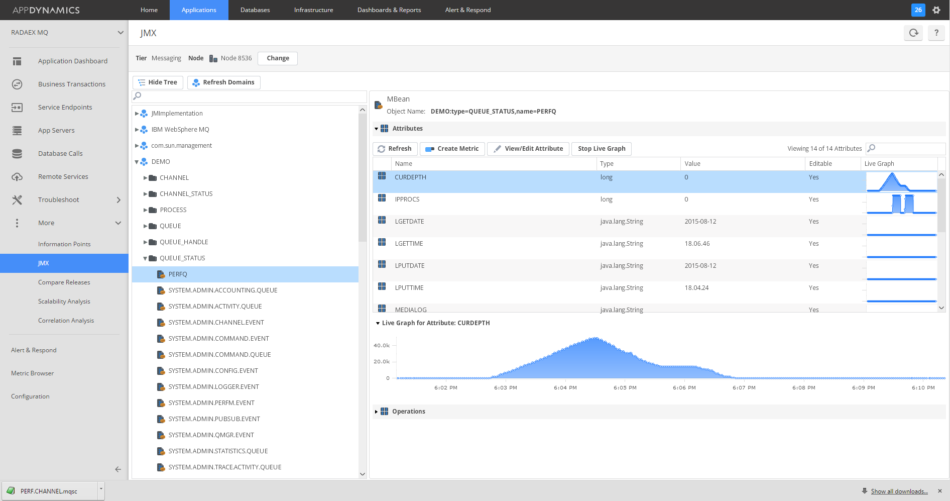Close the downloads bar

pos(940,491)
